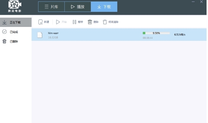
Task: Select the hlm-warr file icon
Action: tap(40, 35)
